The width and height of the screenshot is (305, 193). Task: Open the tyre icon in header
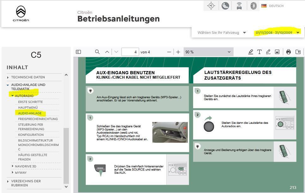pyautogui.click(x=253, y=6)
